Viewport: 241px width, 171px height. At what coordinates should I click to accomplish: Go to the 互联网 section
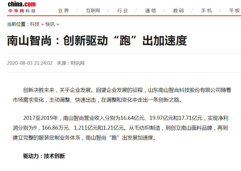tap(93, 11)
